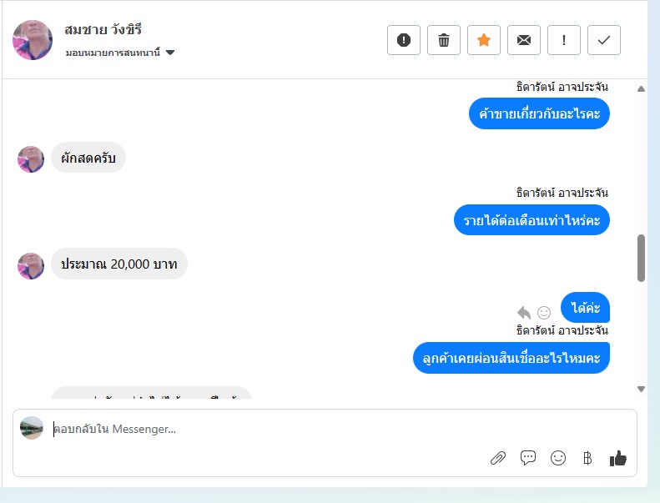This screenshot has height=503, width=660.
Task: Mark conversation done with the checkmark button
Action: point(603,40)
